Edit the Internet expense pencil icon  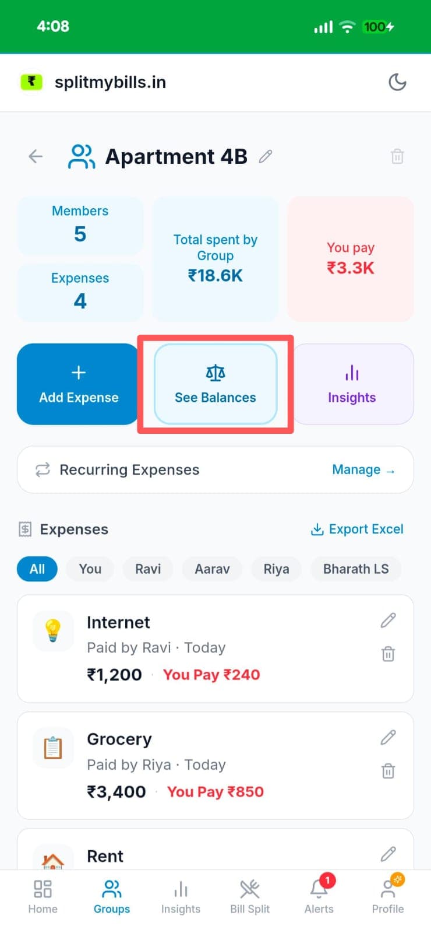[388, 620]
